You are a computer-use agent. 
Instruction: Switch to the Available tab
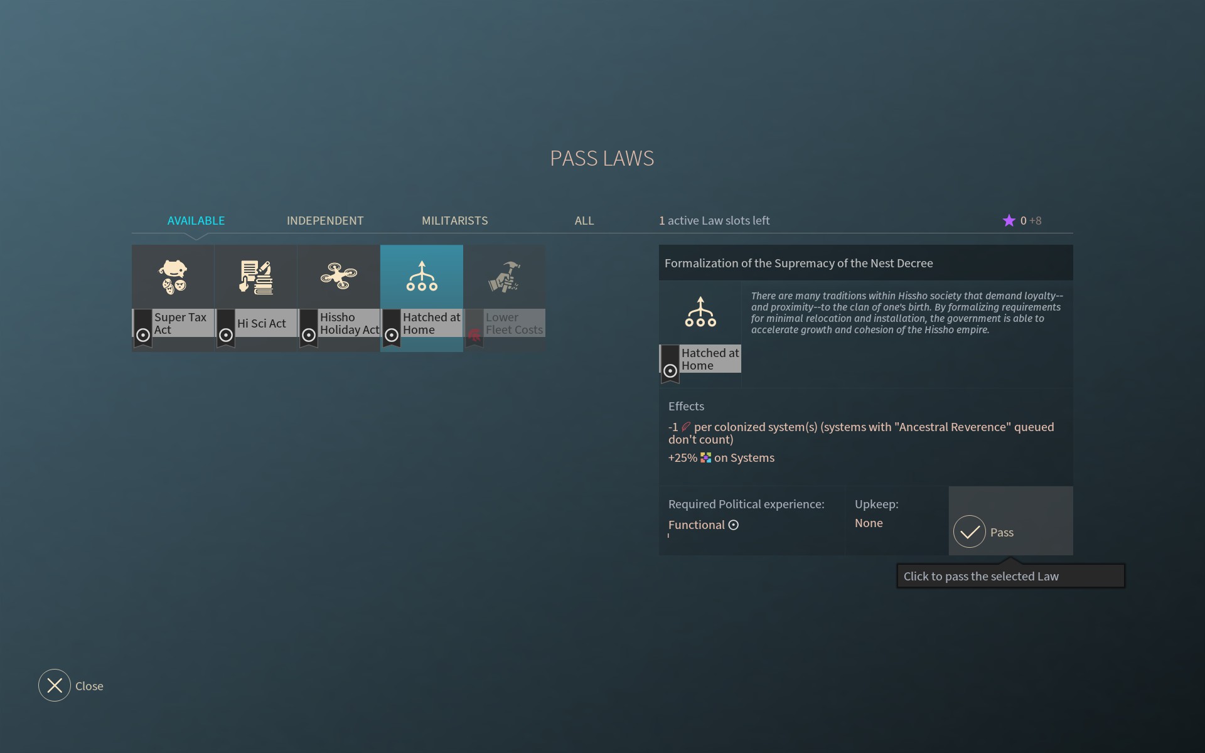196,220
